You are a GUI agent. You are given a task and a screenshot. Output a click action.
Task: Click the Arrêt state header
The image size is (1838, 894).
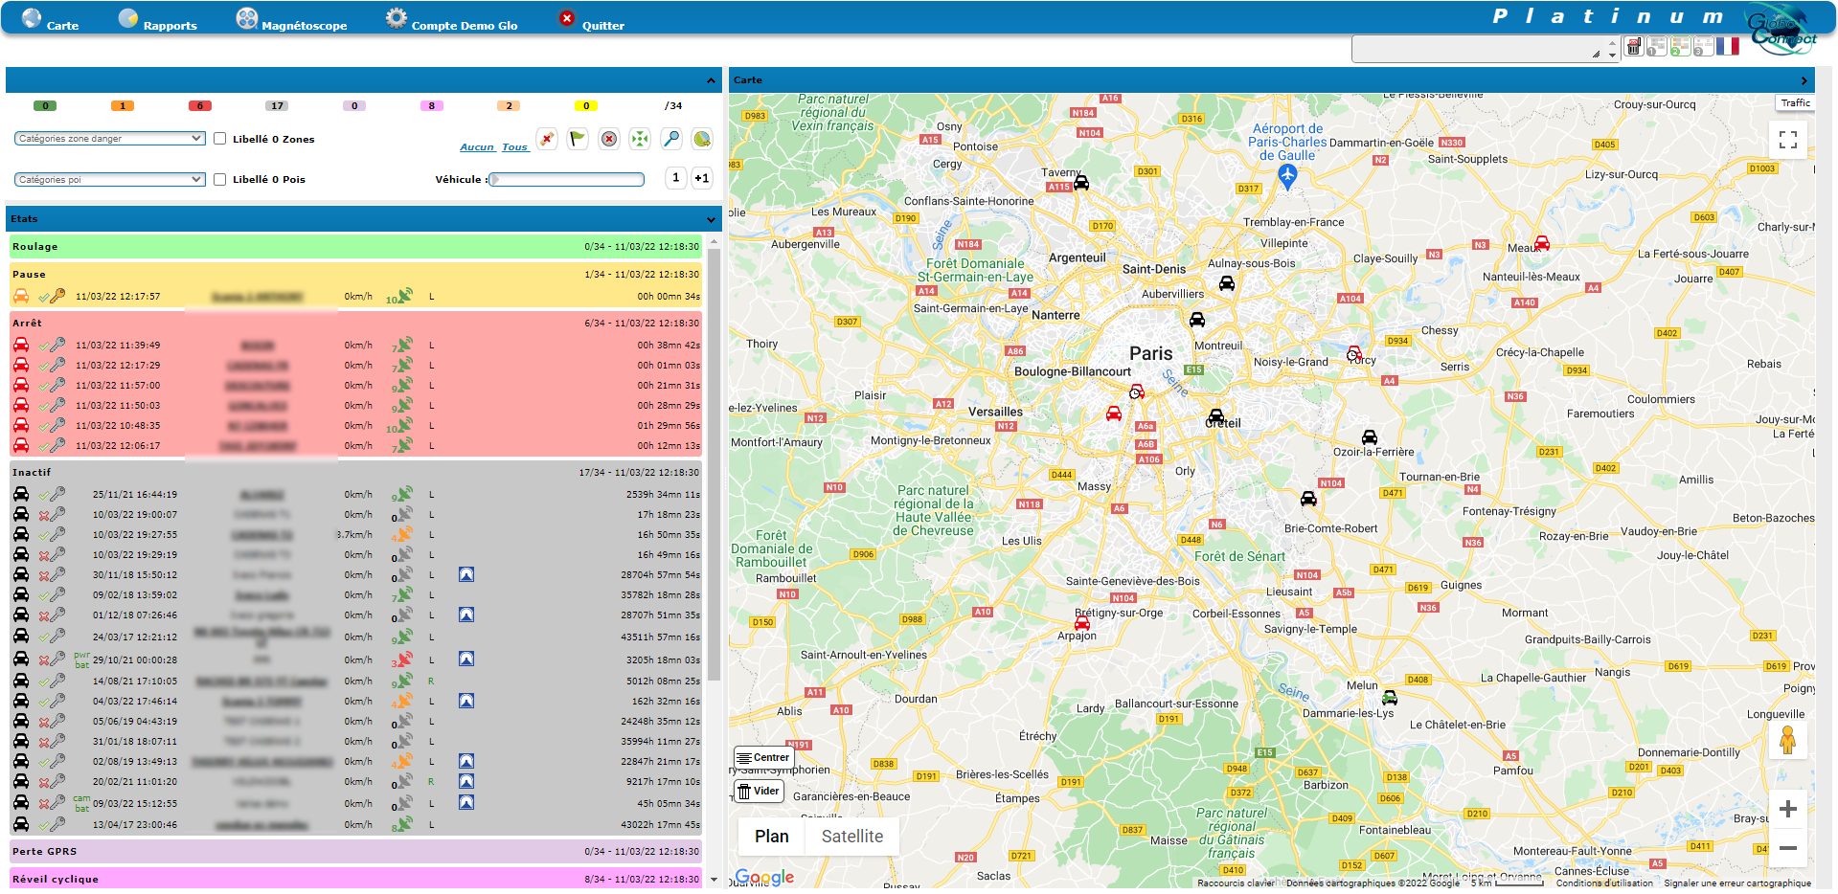tap(355, 324)
